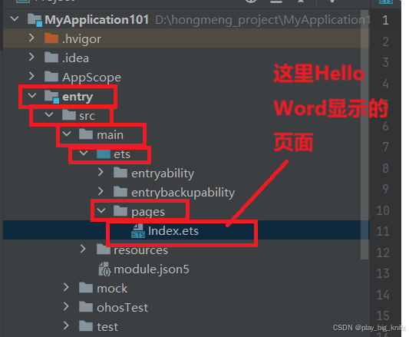The image size is (409, 337).
Task: Collapse the MyApplication101 project root
Action: pyautogui.click(x=15, y=18)
